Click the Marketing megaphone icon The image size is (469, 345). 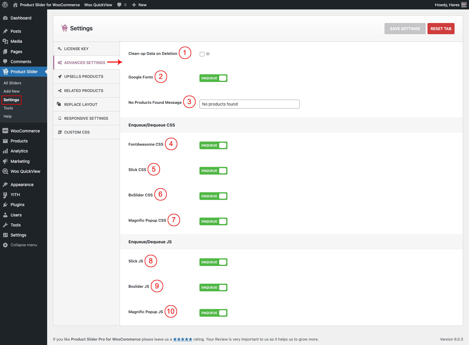pyautogui.click(x=5, y=161)
